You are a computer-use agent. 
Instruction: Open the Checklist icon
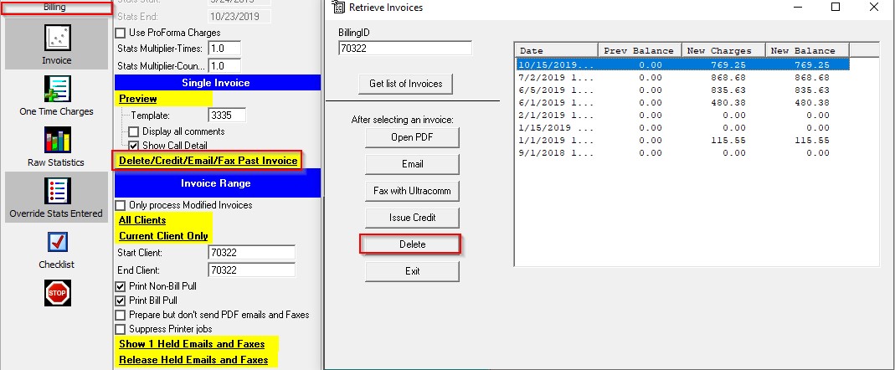[57, 243]
